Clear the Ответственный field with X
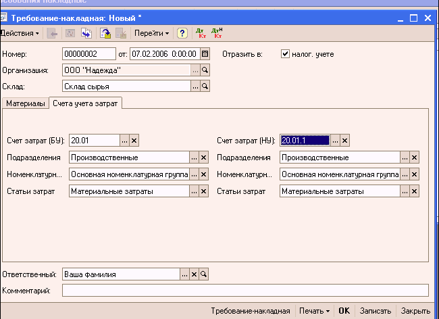This screenshot has height=319, width=439. click(194, 274)
